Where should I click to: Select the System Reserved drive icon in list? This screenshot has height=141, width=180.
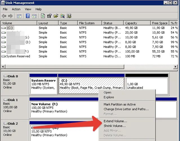pyautogui.click(x=4, y=56)
